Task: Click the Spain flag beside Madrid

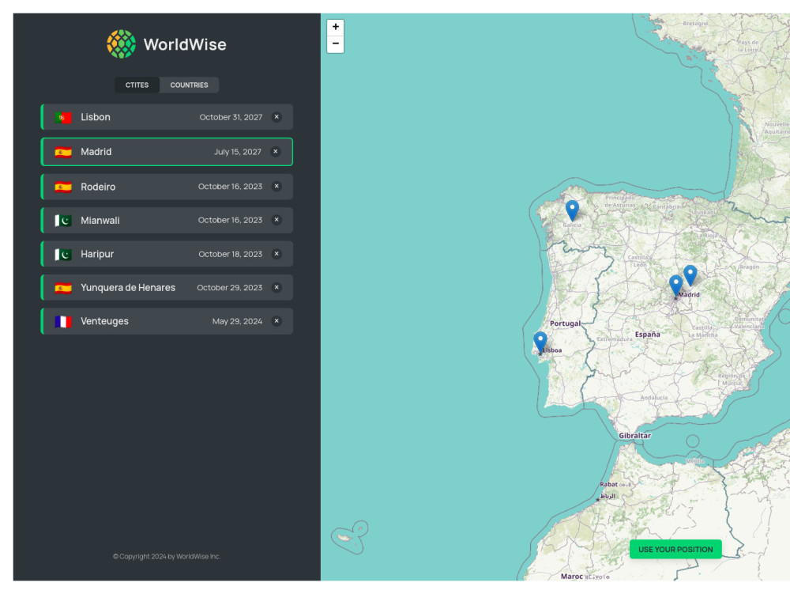Action: pos(63,153)
